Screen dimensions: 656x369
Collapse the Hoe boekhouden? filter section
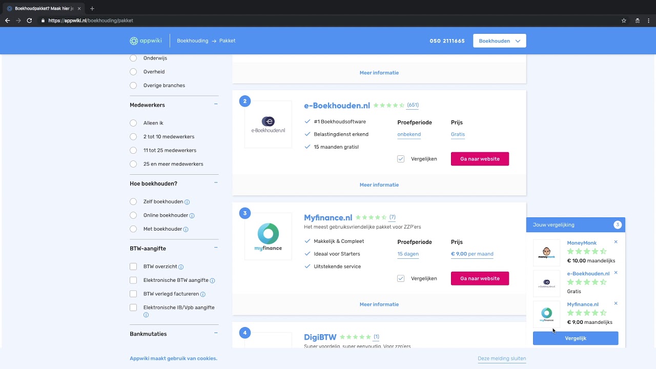point(216,183)
